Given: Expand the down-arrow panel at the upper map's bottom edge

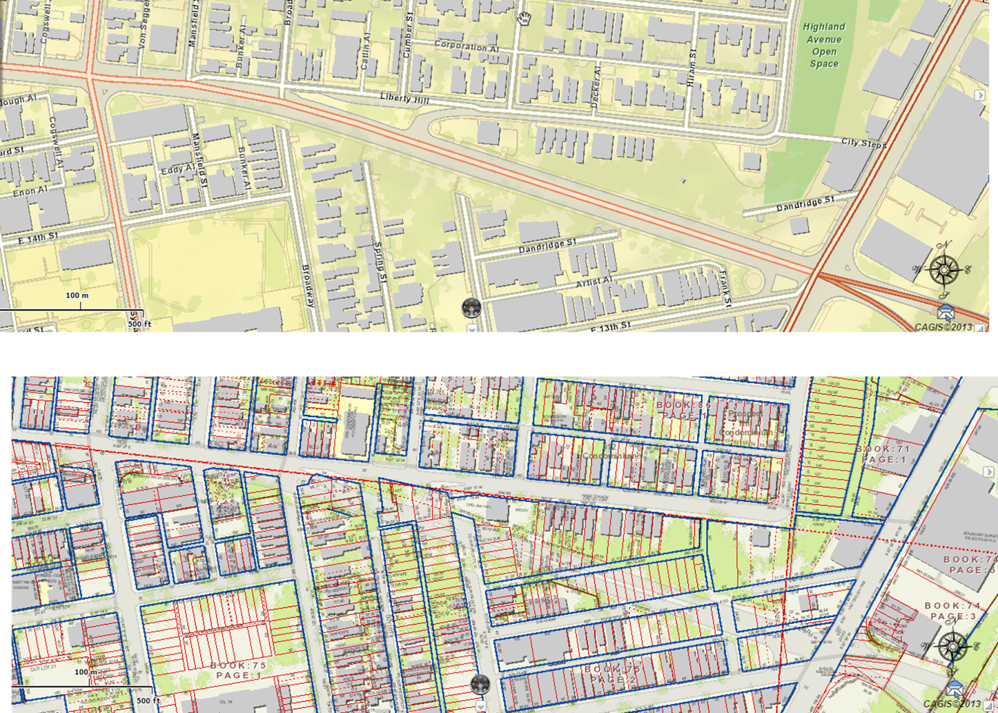Looking at the screenshot, I should pos(472,328).
